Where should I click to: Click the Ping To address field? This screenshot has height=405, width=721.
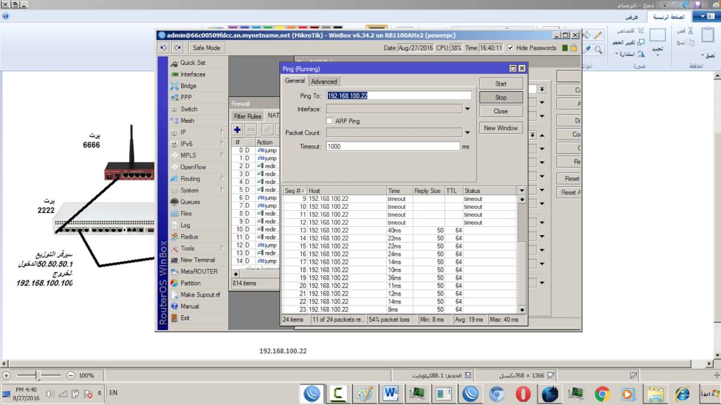pos(399,96)
